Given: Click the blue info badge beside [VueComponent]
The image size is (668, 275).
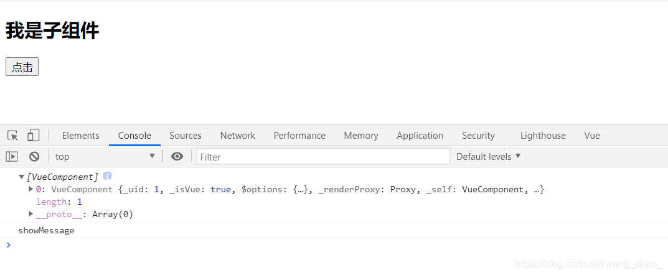Looking at the screenshot, I should [107, 176].
